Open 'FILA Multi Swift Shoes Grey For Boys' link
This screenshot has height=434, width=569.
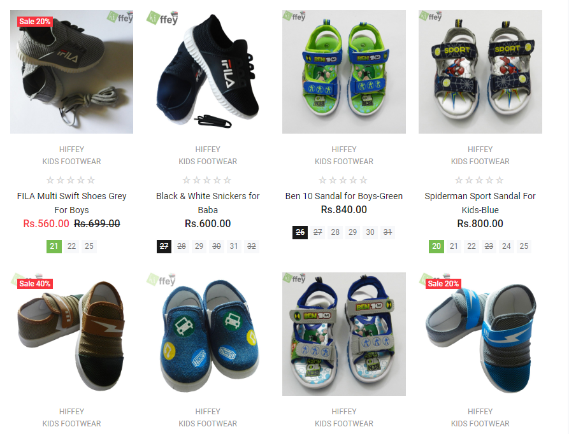coord(71,203)
